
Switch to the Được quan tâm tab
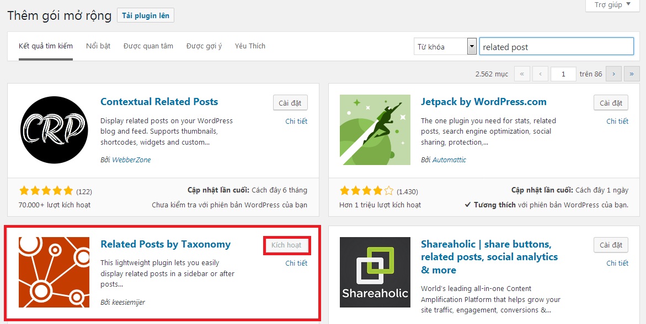[x=148, y=46]
